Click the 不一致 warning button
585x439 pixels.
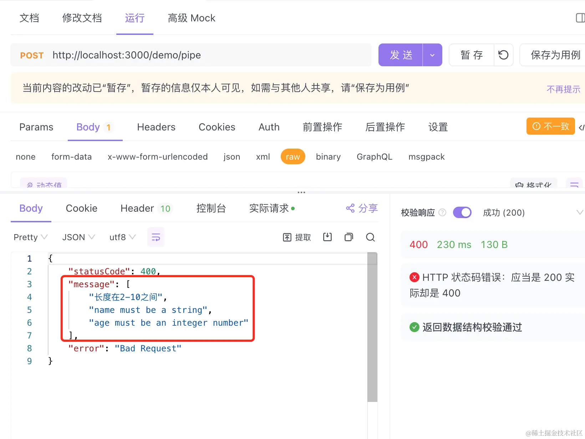(x=551, y=126)
